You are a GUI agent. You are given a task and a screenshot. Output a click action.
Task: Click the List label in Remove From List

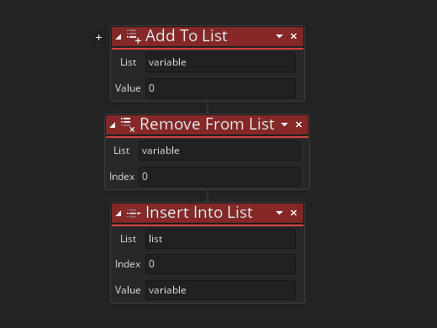122,151
